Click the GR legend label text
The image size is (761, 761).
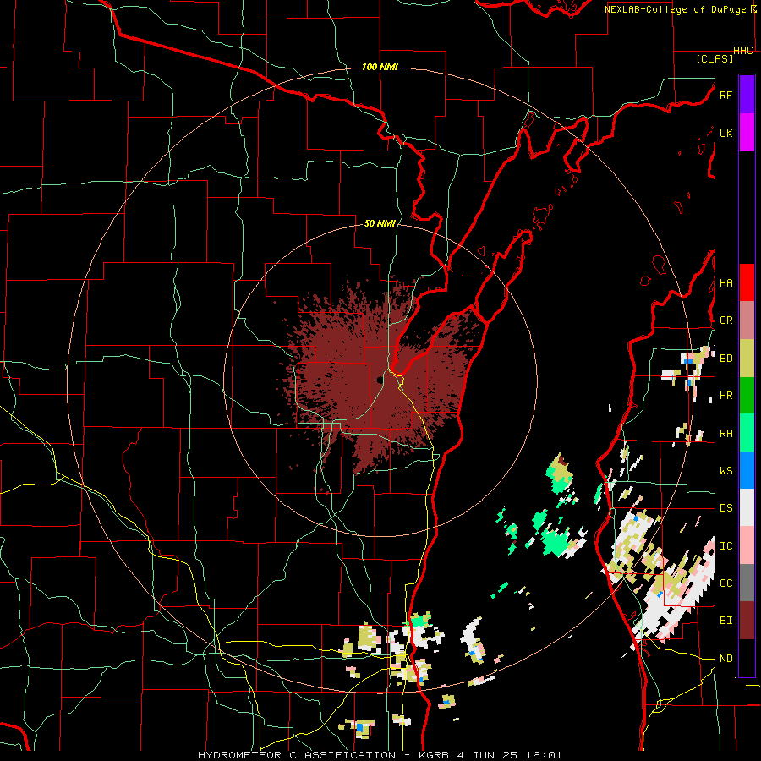pyautogui.click(x=725, y=320)
